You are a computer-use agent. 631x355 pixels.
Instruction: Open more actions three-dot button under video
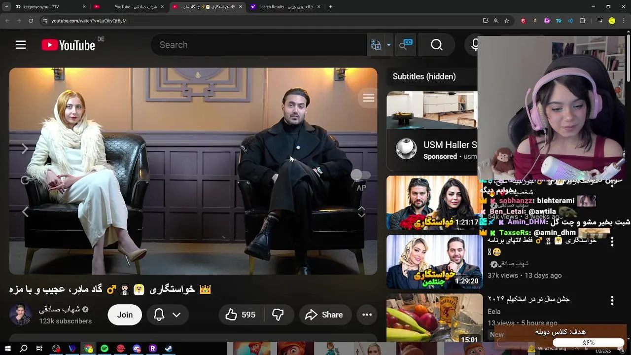point(367,315)
